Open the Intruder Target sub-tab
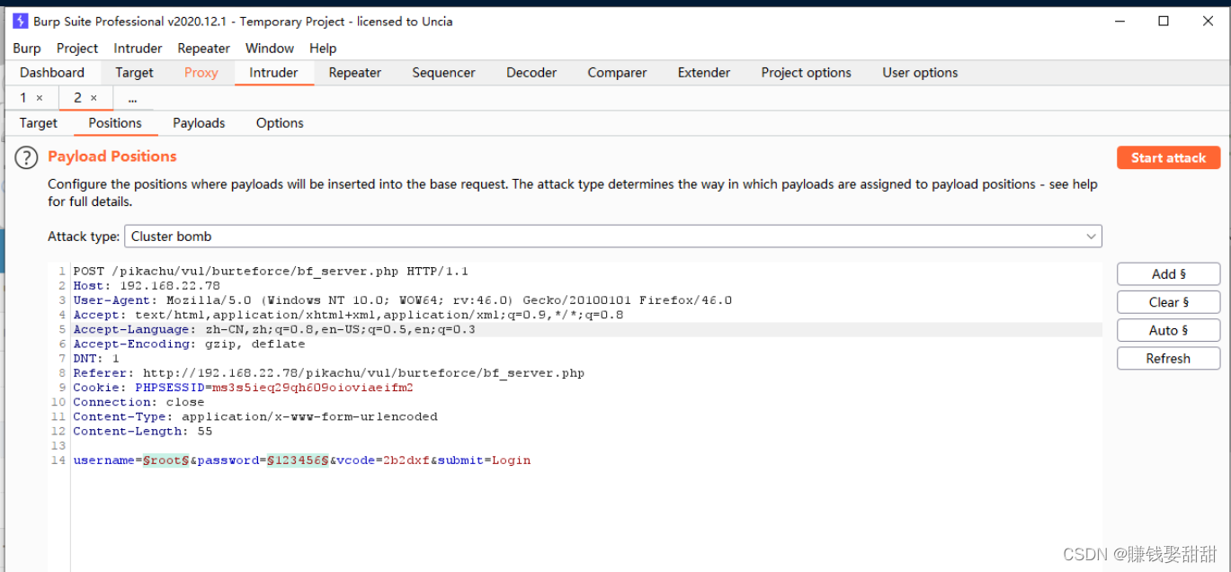 pos(38,123)
